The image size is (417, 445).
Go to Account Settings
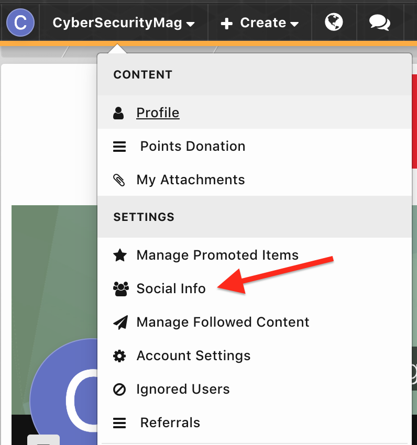pyautogui.click(x=193, y=356)
